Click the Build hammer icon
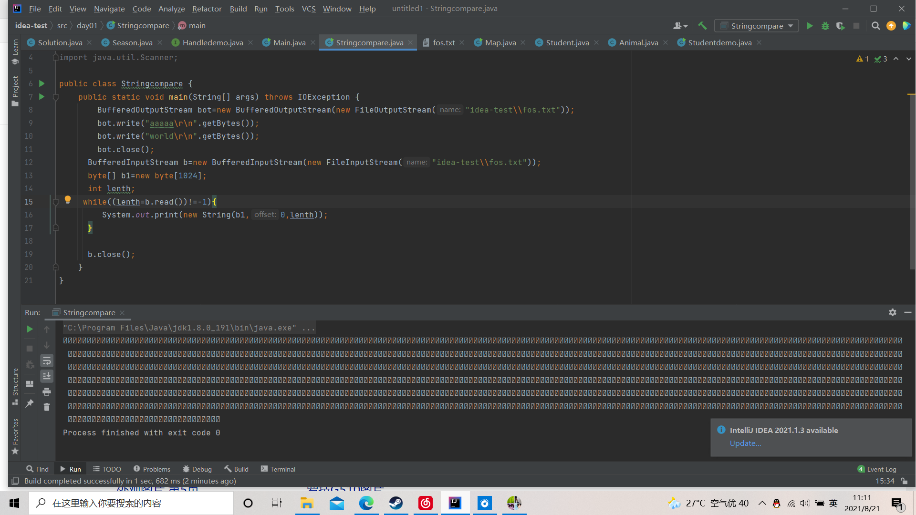Image resolution: width=916 pixels, height=515 pixels. tap(702, 26)
